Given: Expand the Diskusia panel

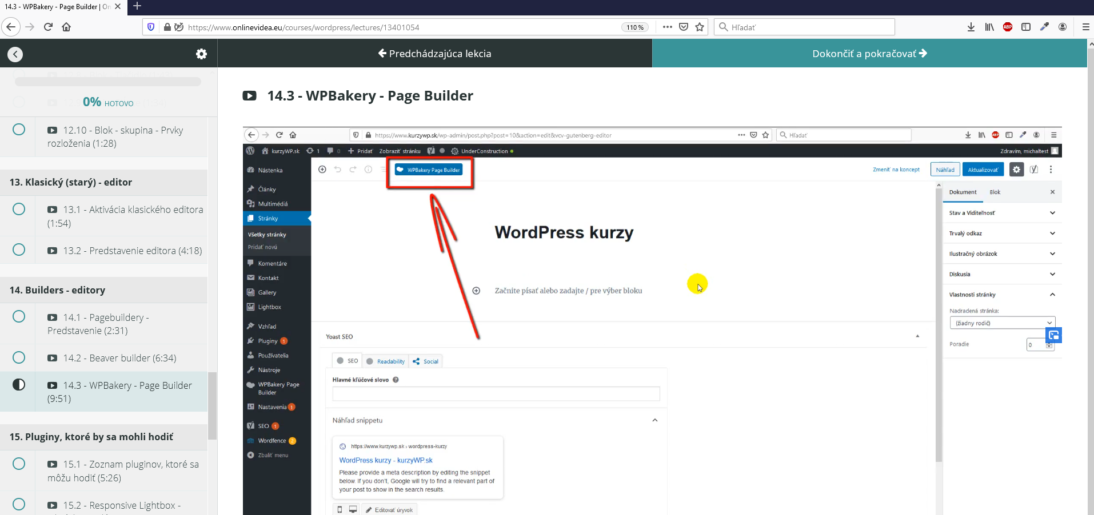Looking at the screenshot, I should 1001,274.
